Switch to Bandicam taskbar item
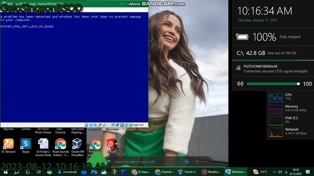 click(211, 172)
